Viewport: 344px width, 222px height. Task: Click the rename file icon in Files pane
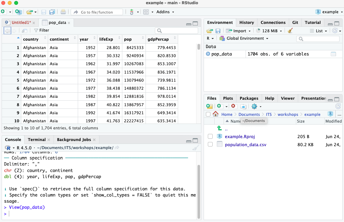click(243, 106)
